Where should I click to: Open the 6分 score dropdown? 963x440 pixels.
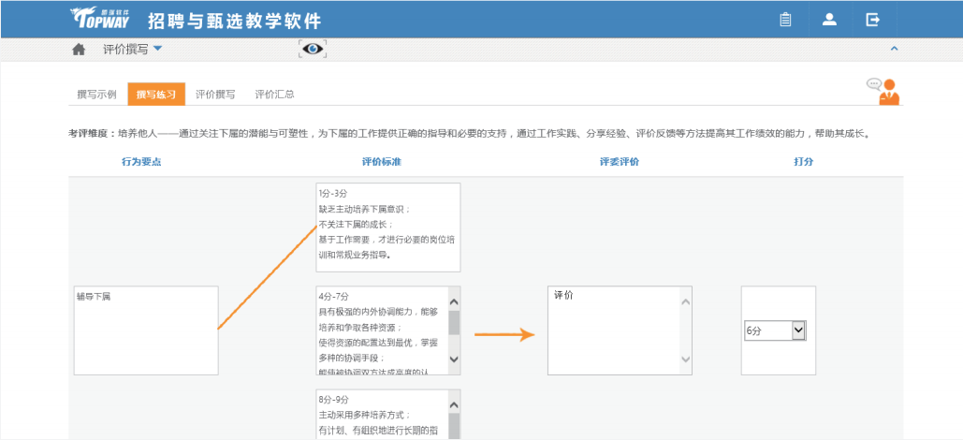[x=775, y=330]
